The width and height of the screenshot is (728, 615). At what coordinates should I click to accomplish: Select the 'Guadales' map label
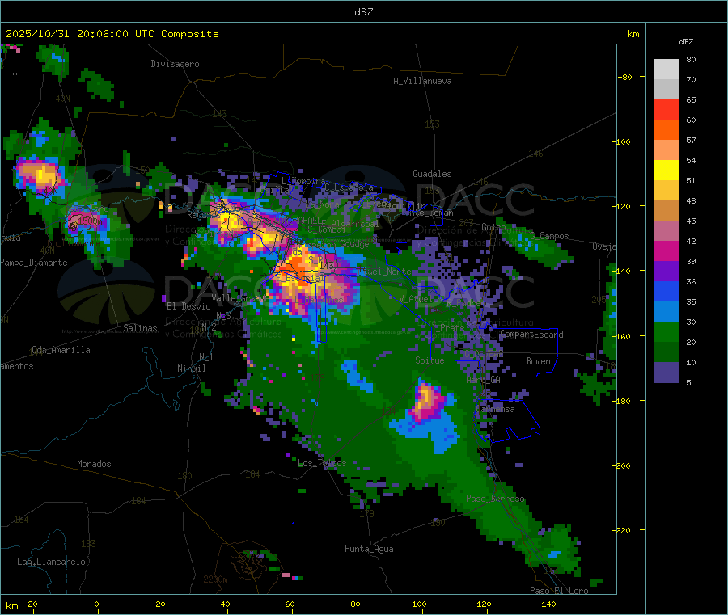tap(432, 174)
